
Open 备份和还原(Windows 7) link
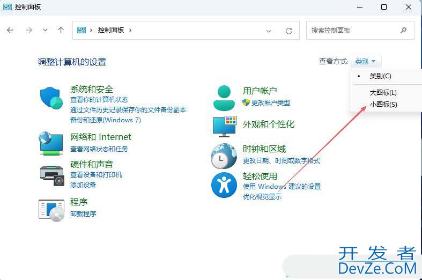click(106, 120)
